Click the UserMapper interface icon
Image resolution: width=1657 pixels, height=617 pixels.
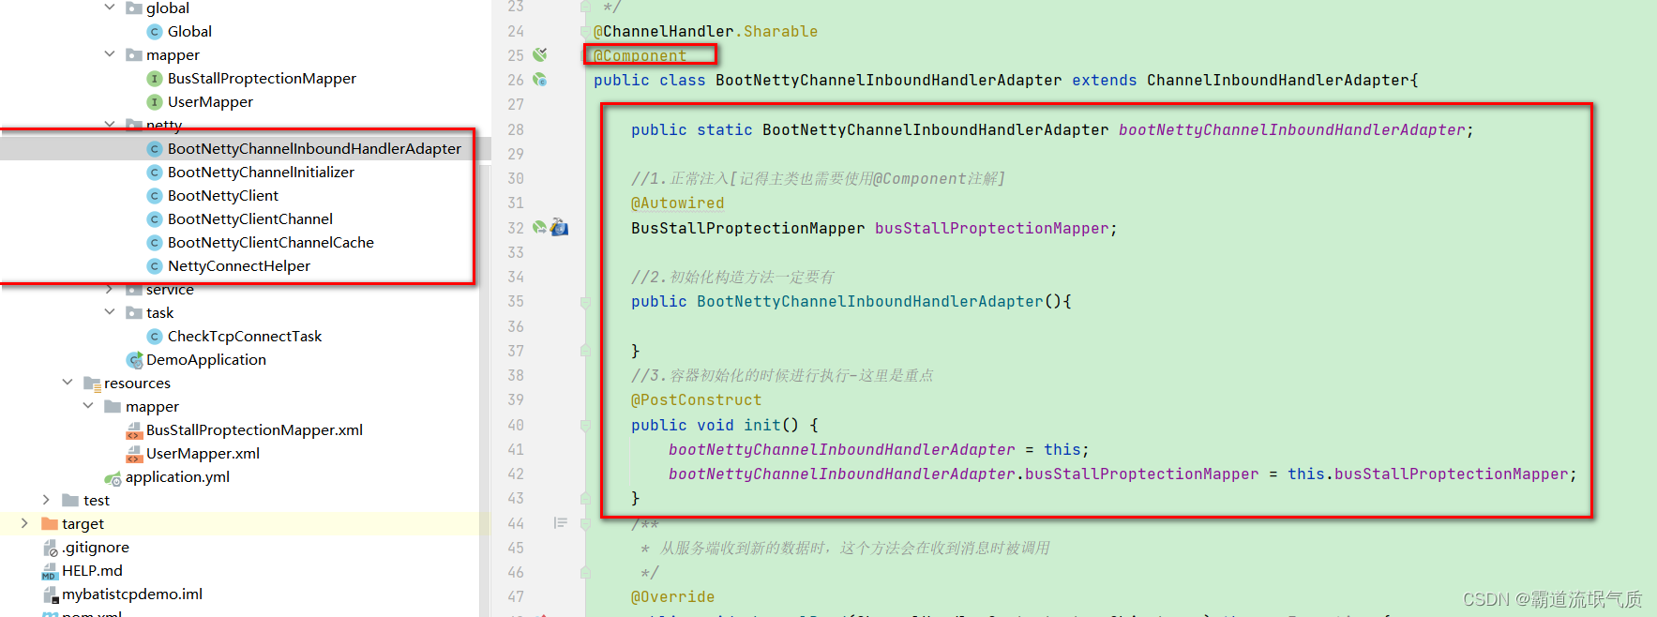[155, 102]
